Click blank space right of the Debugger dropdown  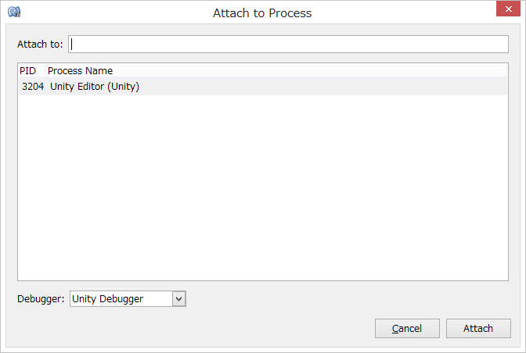[x=344, y=298]
